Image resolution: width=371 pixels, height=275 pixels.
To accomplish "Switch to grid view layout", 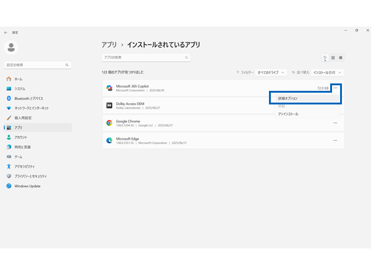I will [x=333, y=57].
